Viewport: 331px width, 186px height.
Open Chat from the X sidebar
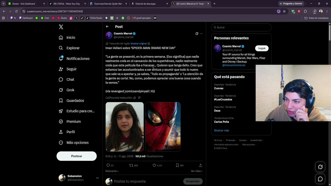point(66,80)
